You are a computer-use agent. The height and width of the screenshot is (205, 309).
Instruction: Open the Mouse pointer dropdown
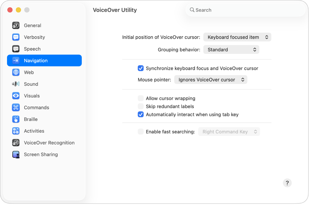pyautogui.click(x=211, y=79)
